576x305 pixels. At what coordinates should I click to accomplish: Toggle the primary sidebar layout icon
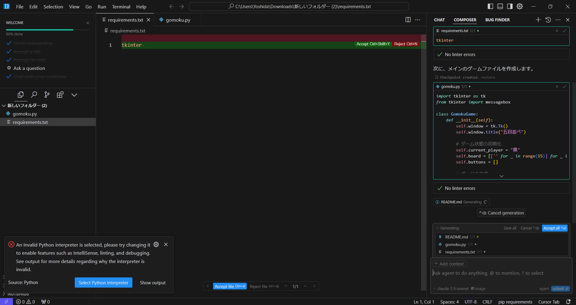[x=490, y=6]
